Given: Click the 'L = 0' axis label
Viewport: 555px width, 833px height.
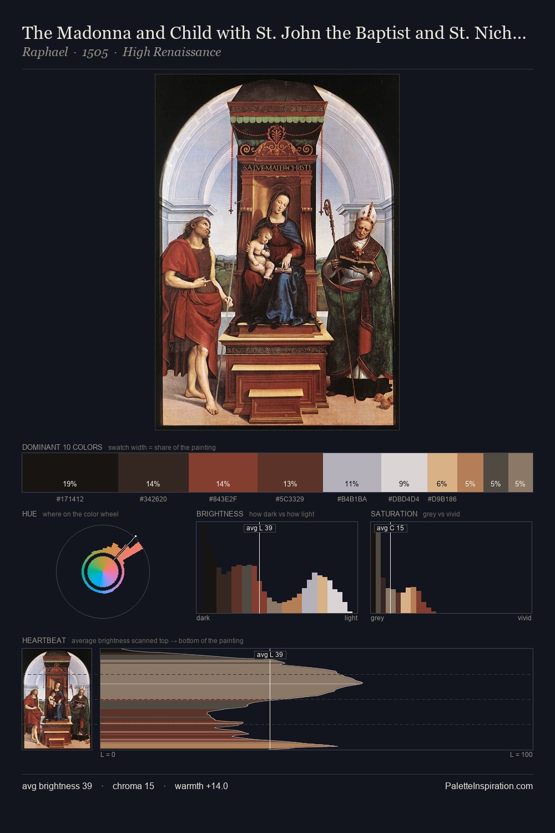Looking at the screenshot, I should (x=108, y=755).
